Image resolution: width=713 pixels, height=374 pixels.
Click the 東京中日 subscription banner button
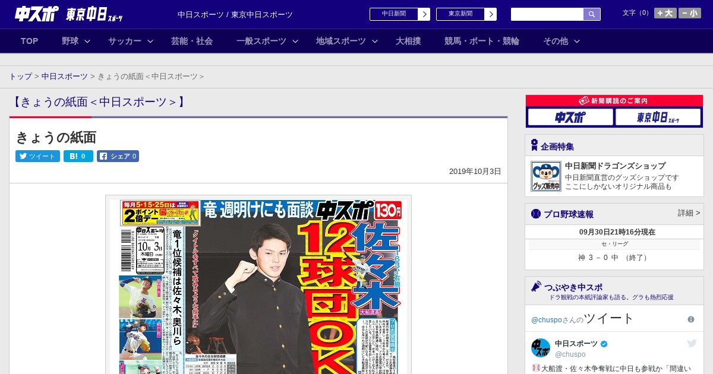(658, 117)
